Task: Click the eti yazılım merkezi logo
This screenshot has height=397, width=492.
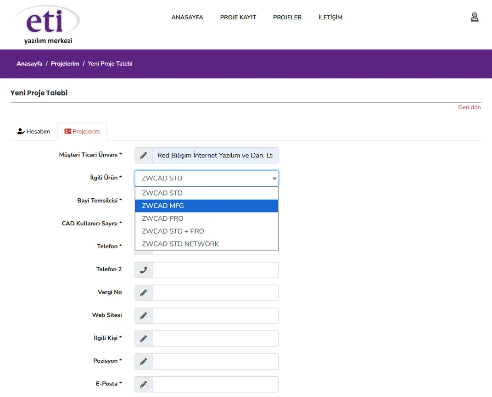Action: click(48, 24)
